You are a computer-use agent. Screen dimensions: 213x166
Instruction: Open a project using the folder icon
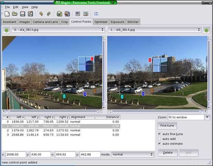15,14
